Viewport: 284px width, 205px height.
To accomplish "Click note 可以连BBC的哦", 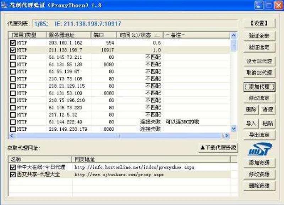I will click(182, 122).
